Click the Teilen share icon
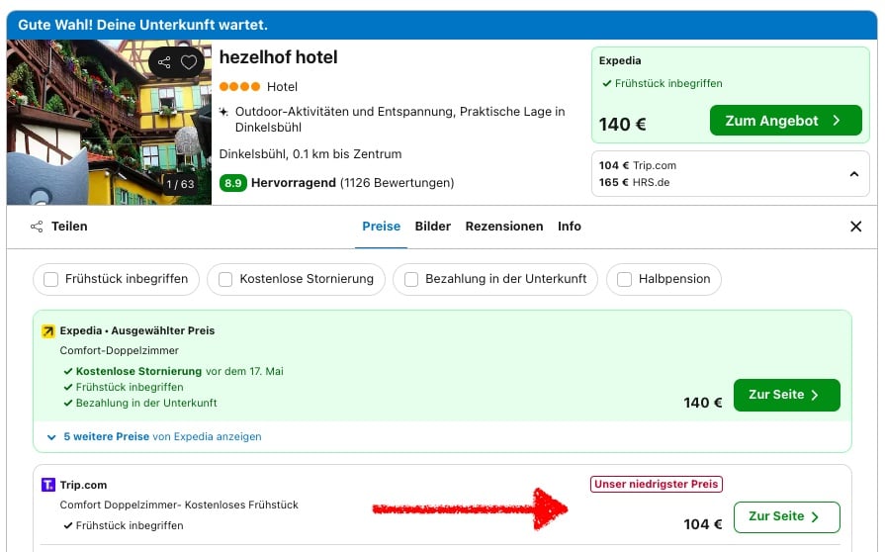Viewport: 885px width, 552px height. (x=37, y=227)
